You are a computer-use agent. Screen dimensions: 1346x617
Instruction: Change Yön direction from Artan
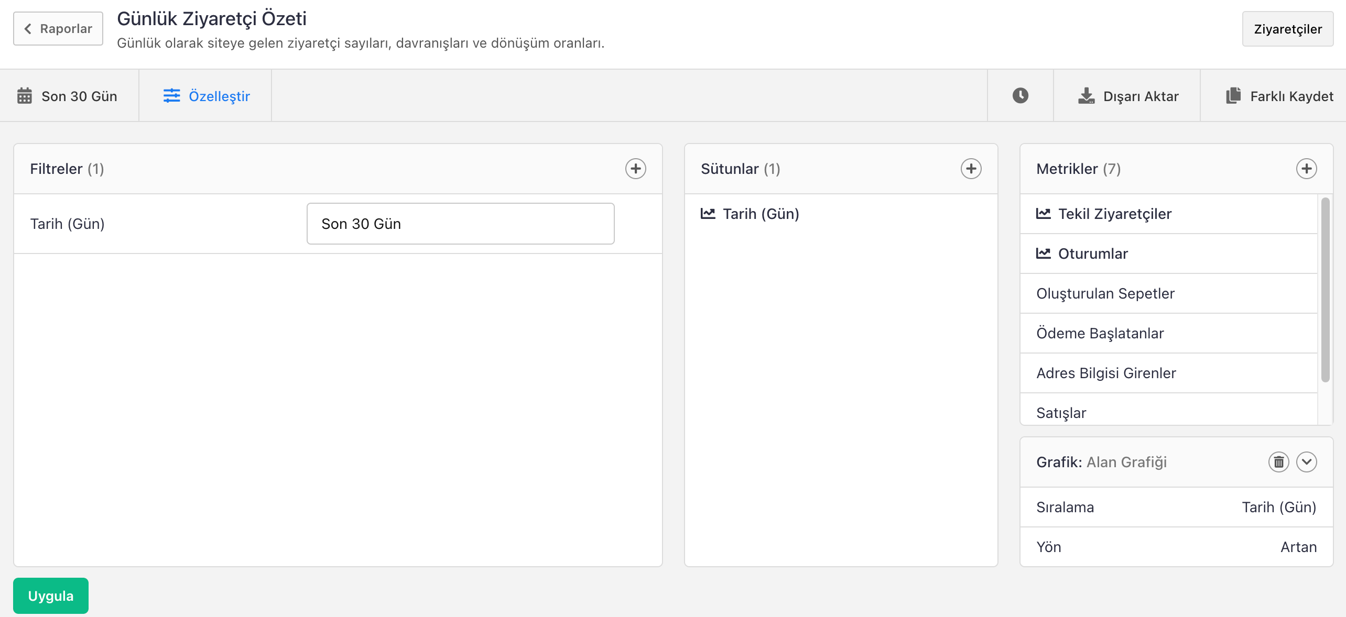coord(1298,547)
